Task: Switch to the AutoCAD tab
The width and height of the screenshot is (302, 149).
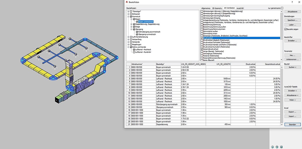Action: (x=240, y=8)
